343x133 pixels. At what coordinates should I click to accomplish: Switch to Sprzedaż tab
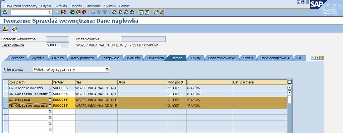point(17,58)
